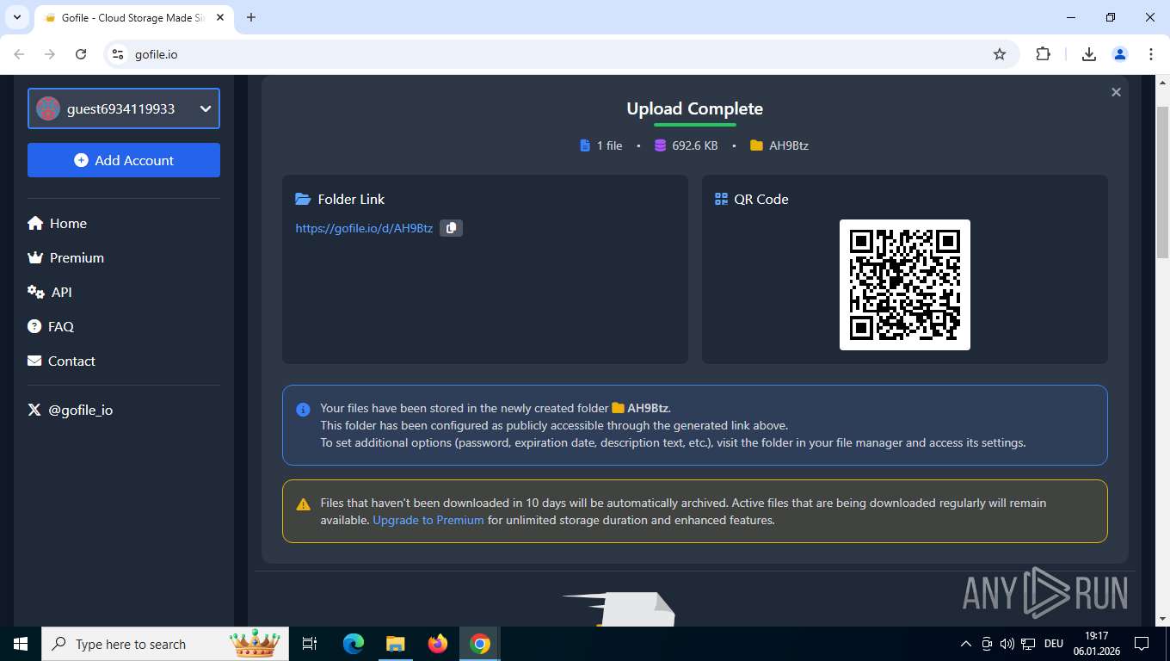Click the bold AH9Btz folder name in notice
The width and height of the screenshot is (1170, 661).
coord(648,408)
